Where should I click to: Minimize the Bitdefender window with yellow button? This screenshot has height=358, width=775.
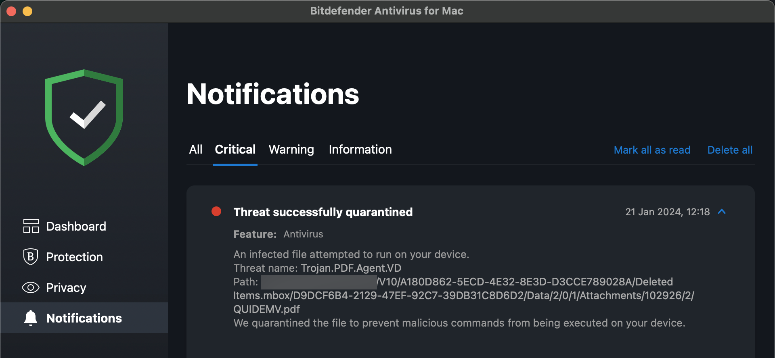click(x=27, y=11)
